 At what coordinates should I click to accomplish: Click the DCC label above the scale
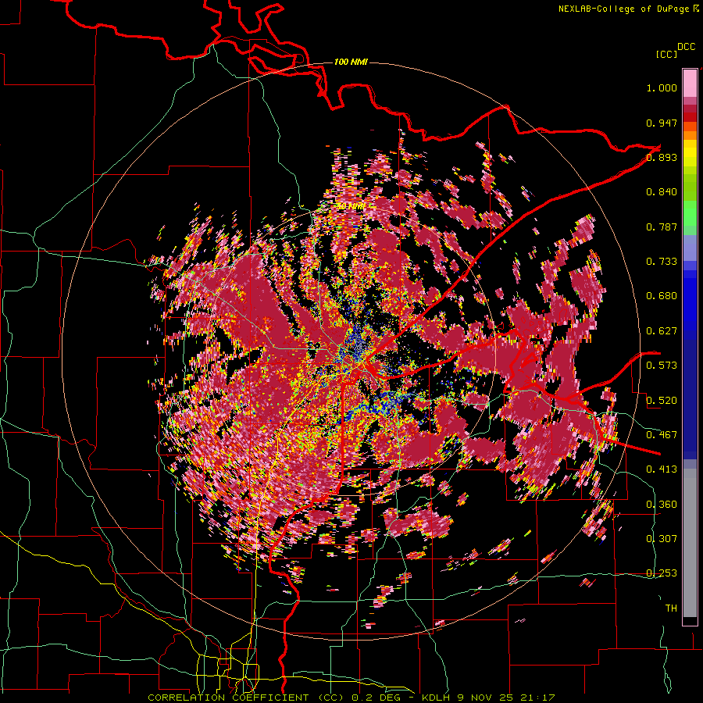coord(686,47)
